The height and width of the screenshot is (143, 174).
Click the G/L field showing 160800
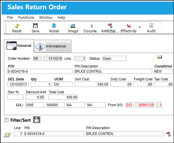[x=55, y=105]
